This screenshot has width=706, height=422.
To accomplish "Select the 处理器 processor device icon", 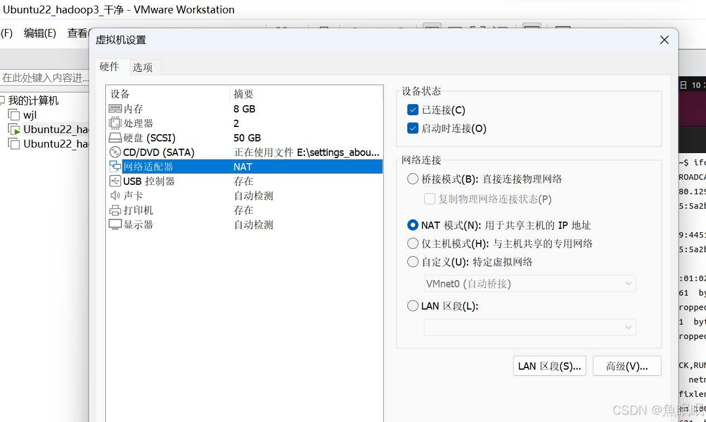I will (x=115, y=124).
